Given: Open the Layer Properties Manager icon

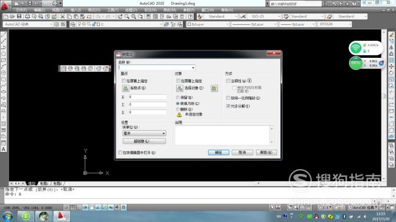Looking at the screenshot, I should (x=72, y=24).
